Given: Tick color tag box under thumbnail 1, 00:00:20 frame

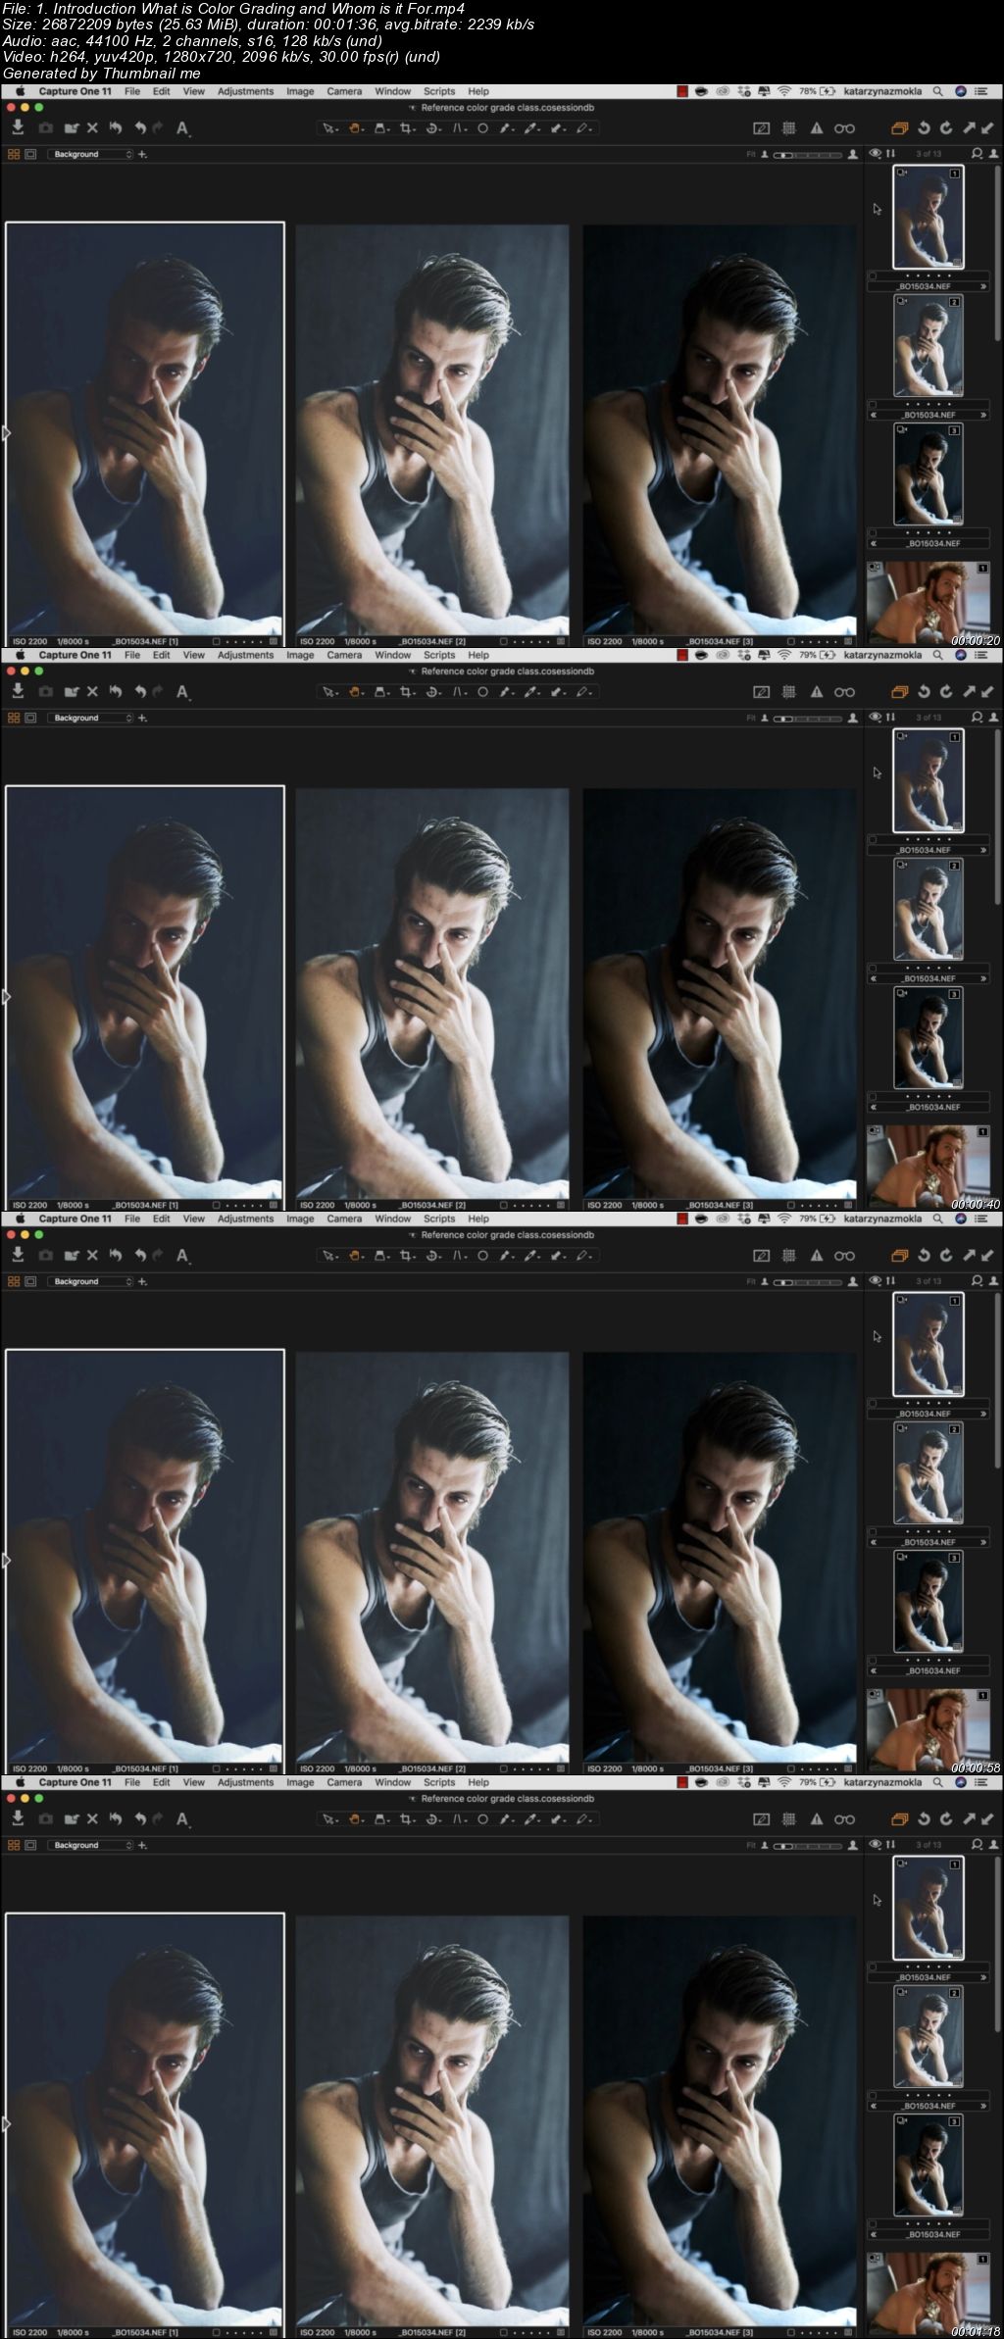Looking at the screenshot, I should point(873,276).
